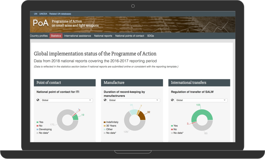This screenshot has width=265, height=159.
Task: Toggle the No legend item in SALW chart
Action: [x=175, y=129]
